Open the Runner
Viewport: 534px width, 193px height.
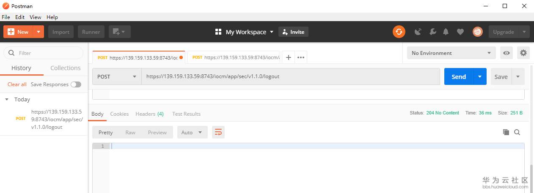(91, 32)
